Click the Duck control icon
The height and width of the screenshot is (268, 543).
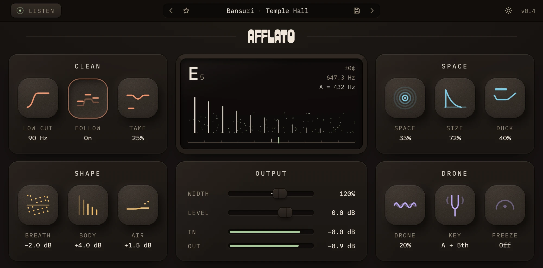click(x=505, y=98)
